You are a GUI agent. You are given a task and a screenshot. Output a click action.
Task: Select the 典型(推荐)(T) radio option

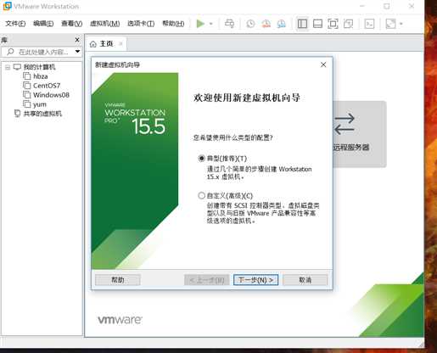[201, 159]
